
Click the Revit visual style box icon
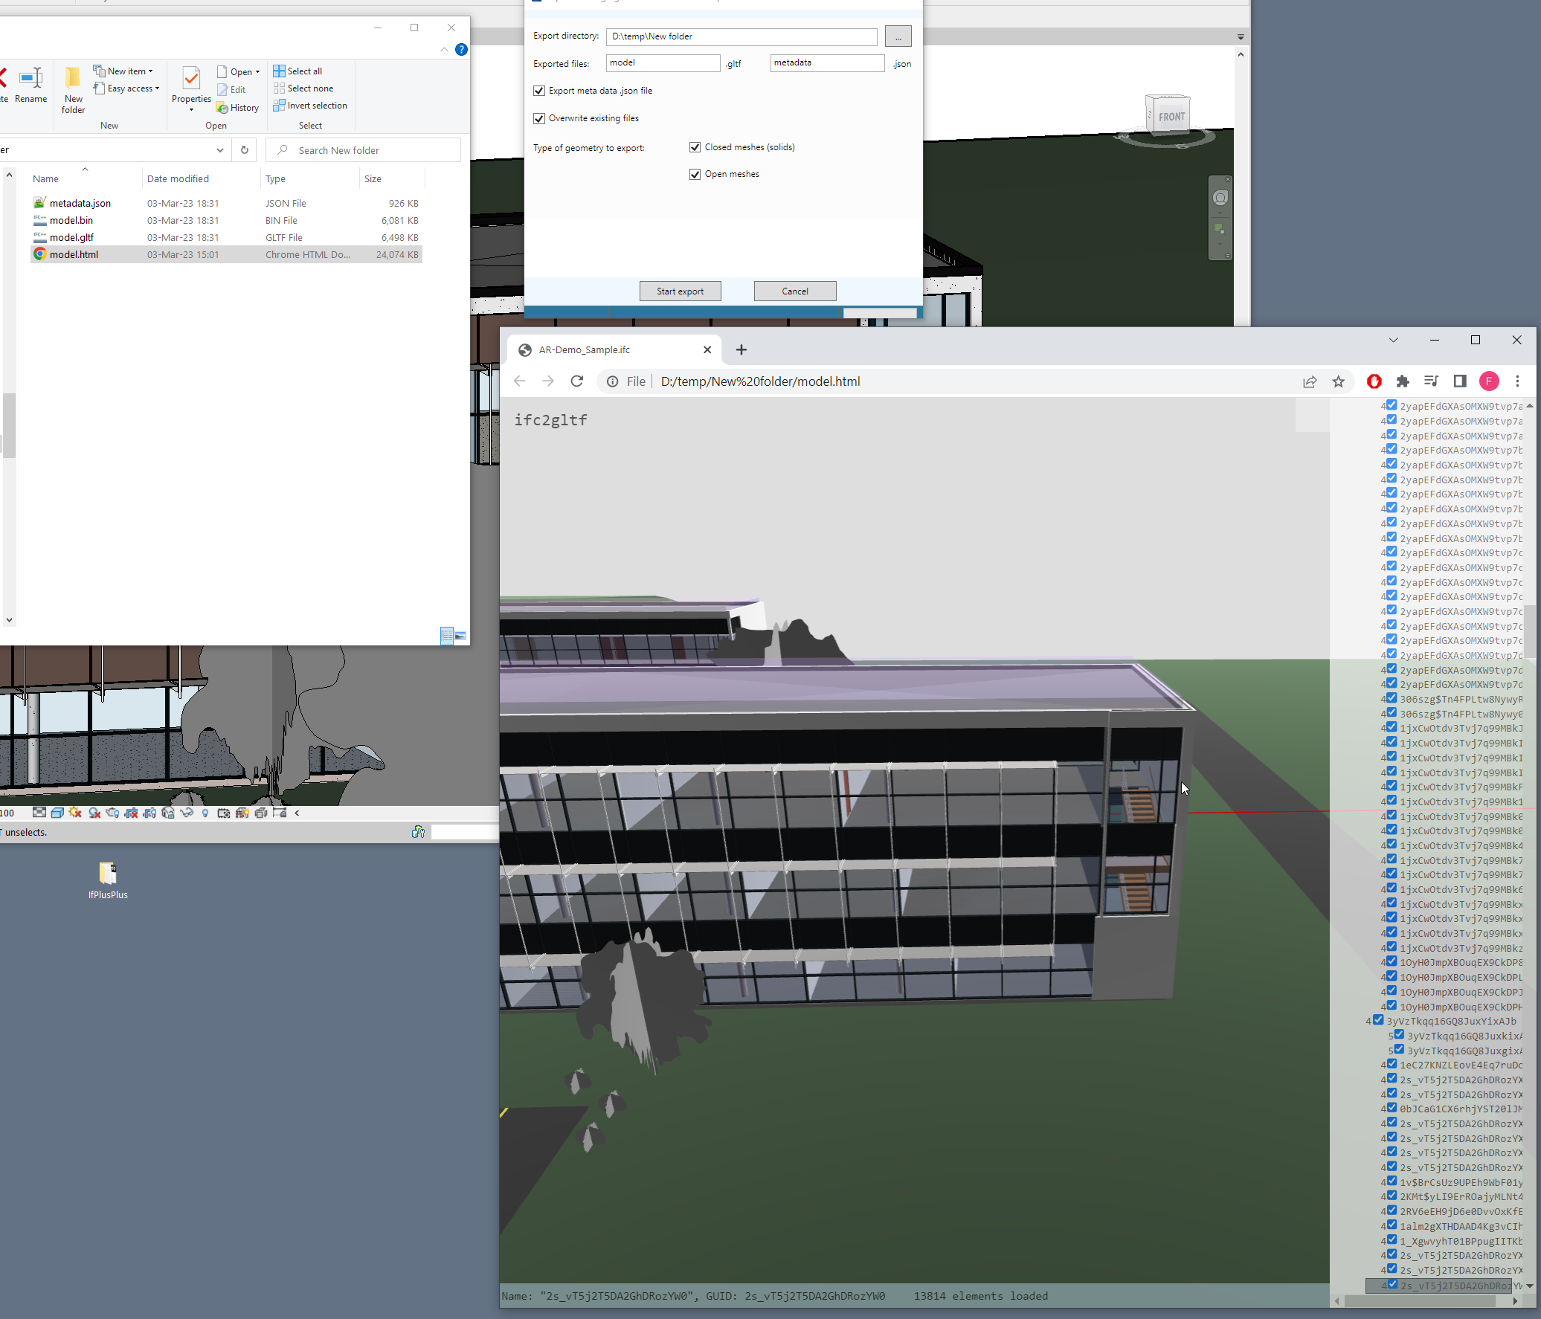click(x=57, y=813)
